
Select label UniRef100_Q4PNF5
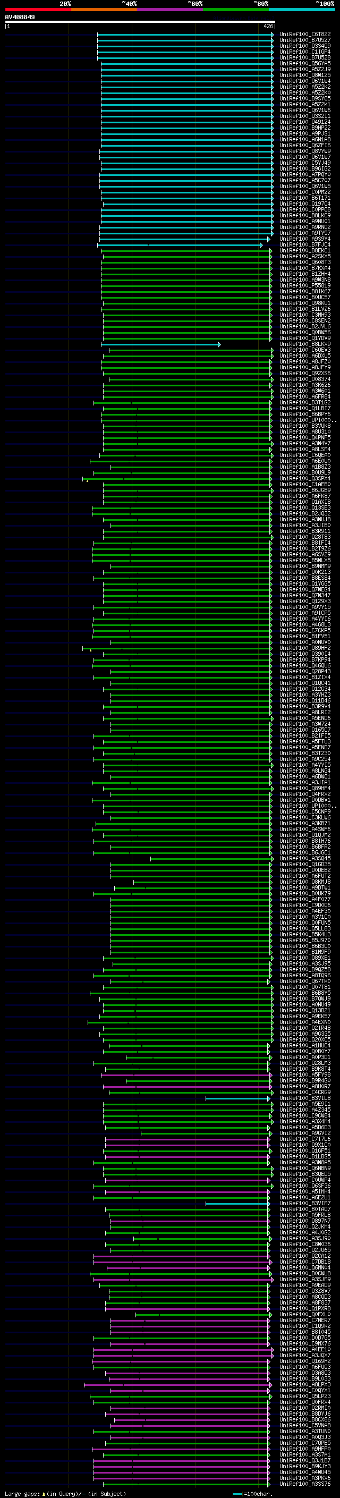click(x=305, y=437)
